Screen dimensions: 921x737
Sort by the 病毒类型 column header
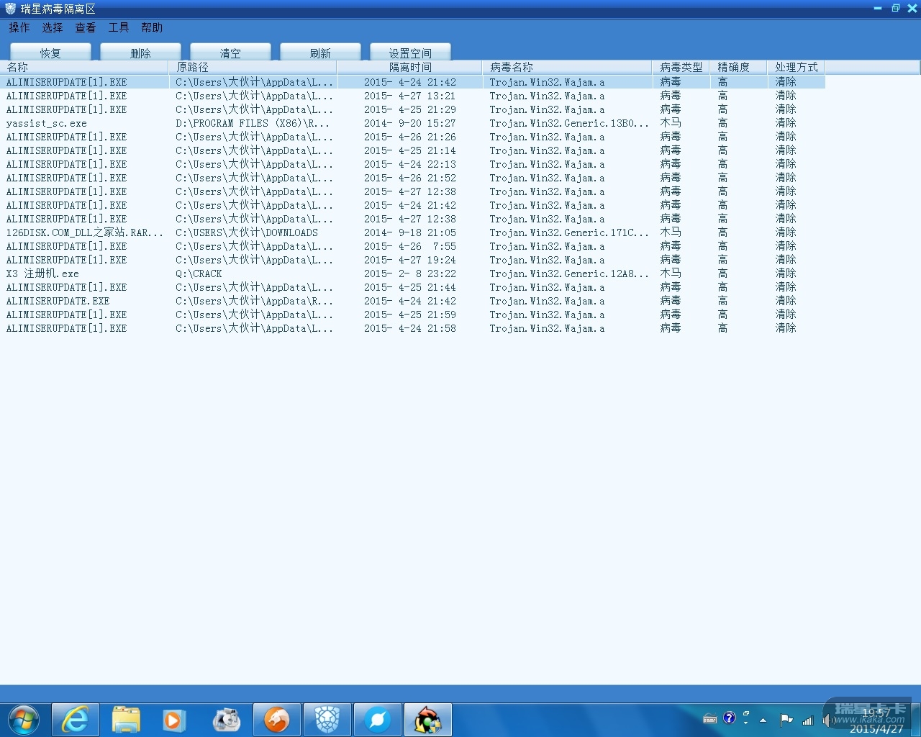click(x=681, y=67)
